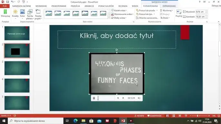Switch to RECENZJA tab
Screen dimensions: 221x124
coord(123,6)
